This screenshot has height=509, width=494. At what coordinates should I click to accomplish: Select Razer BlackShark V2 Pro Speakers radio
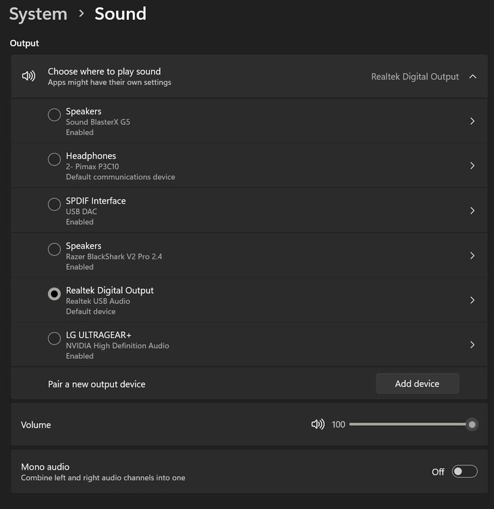(54, 249)
